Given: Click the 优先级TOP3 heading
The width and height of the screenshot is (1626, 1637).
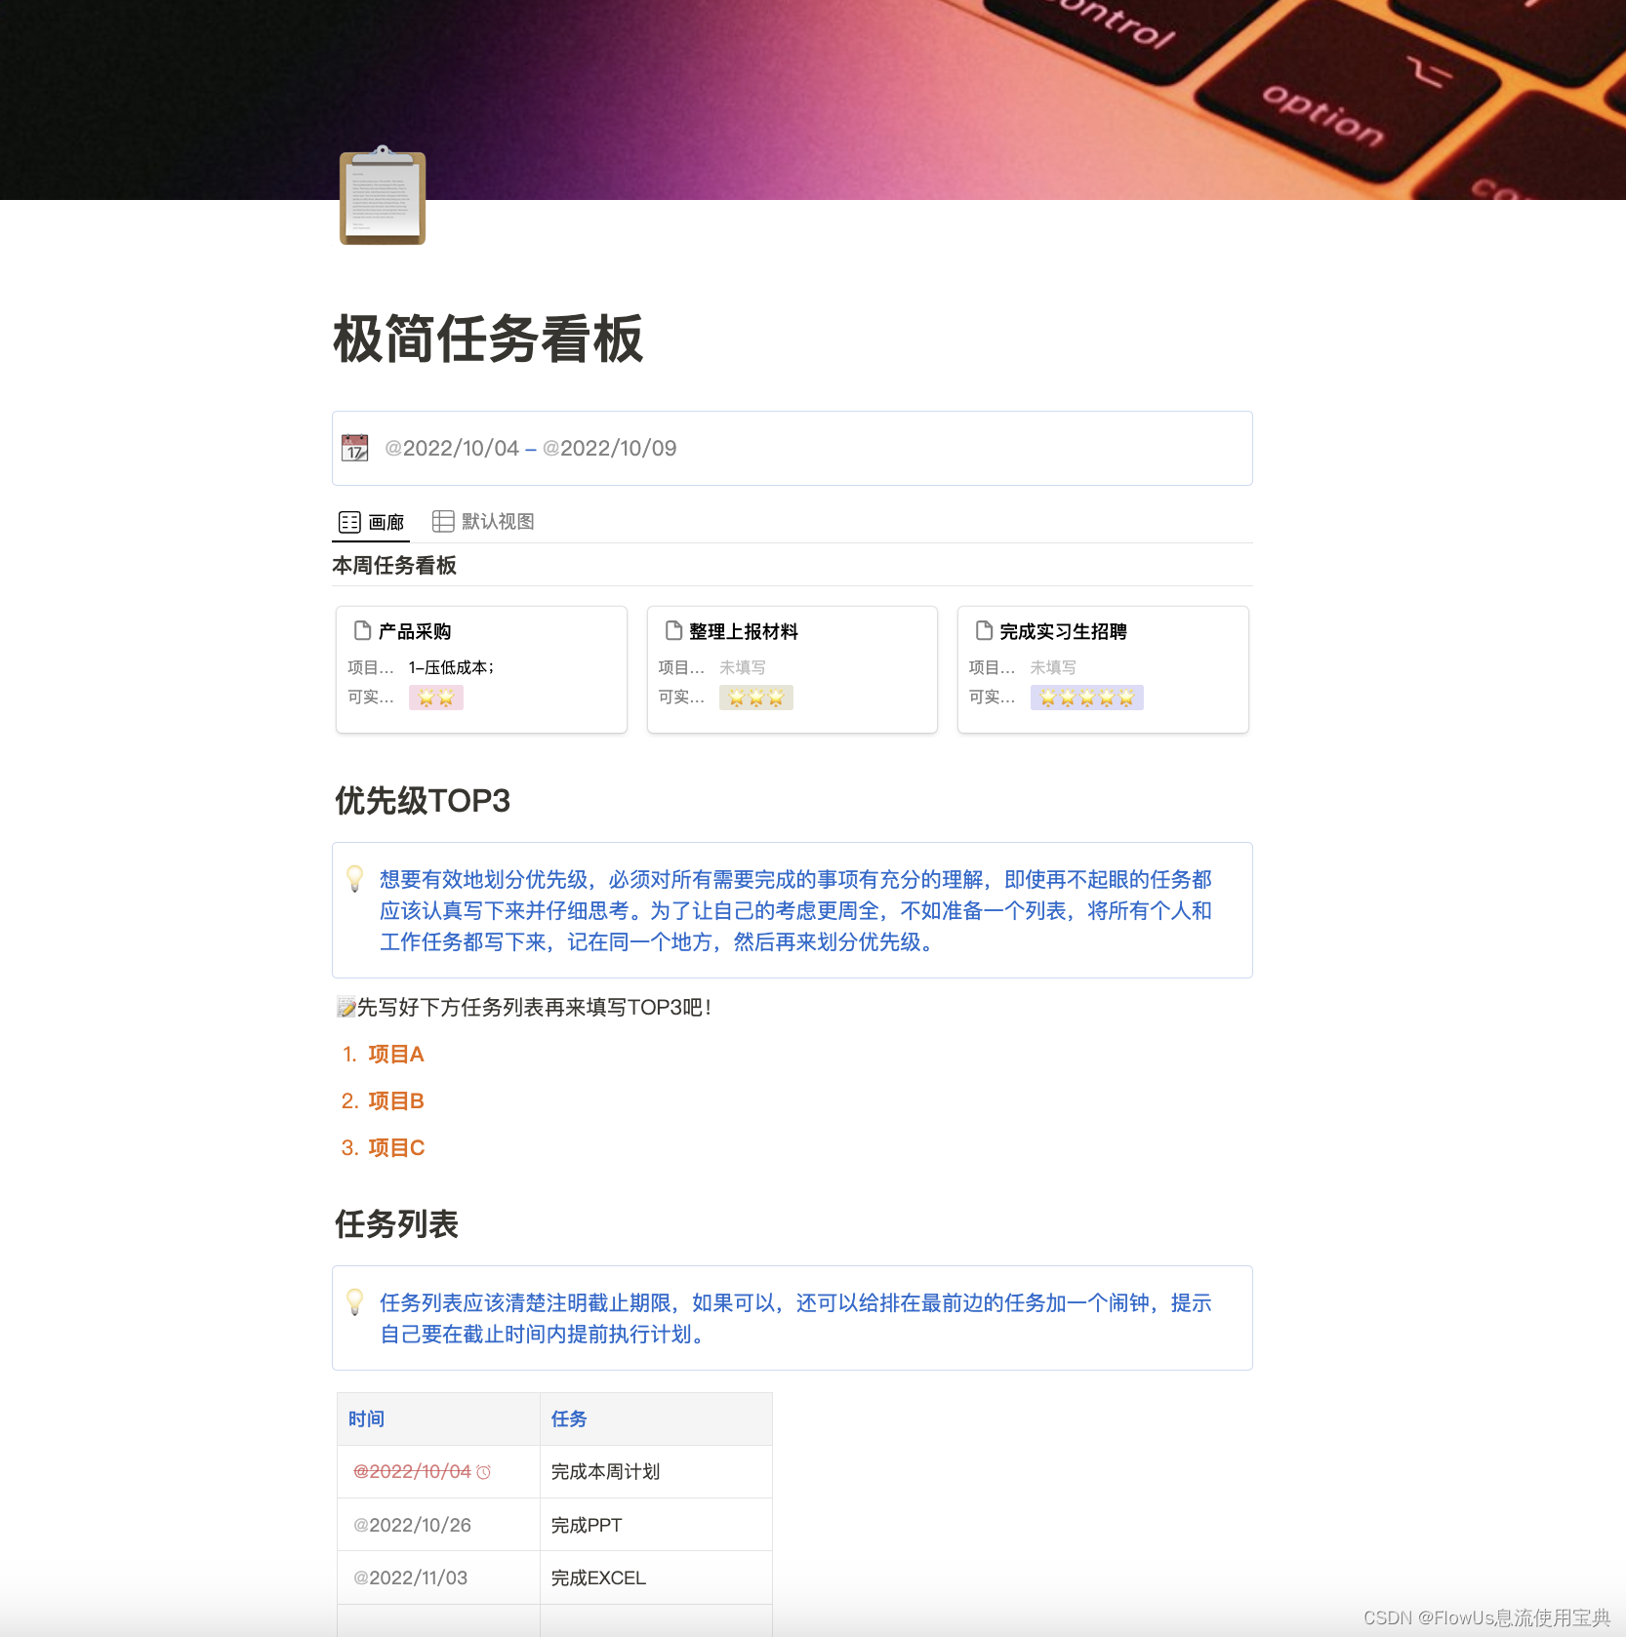Looking at the screenshot, I should [423, 801].
